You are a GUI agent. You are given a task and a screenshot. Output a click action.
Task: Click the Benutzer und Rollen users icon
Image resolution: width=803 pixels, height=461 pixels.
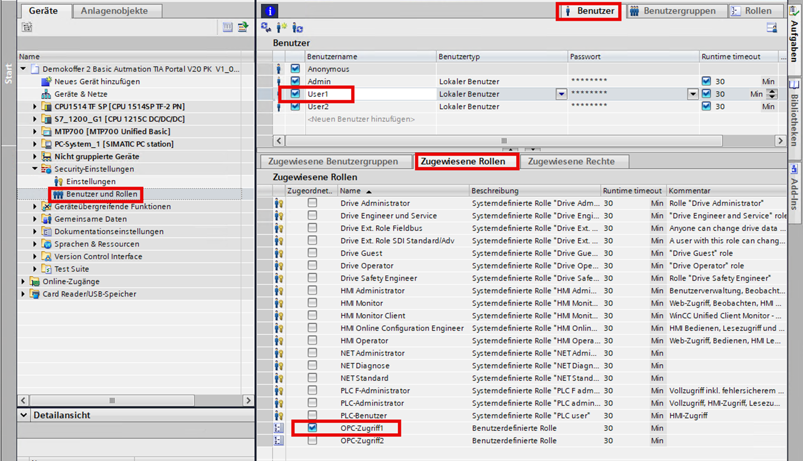58,194
